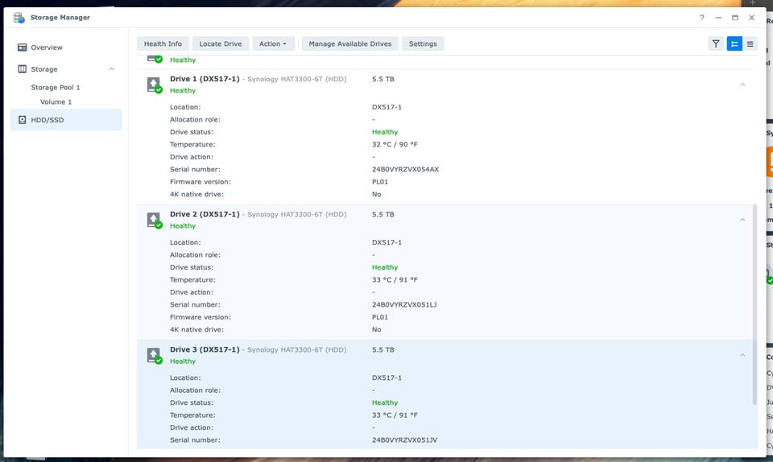Click the Drive 3 healthy status icon
The image size is (773, 462).
(154, 355)
